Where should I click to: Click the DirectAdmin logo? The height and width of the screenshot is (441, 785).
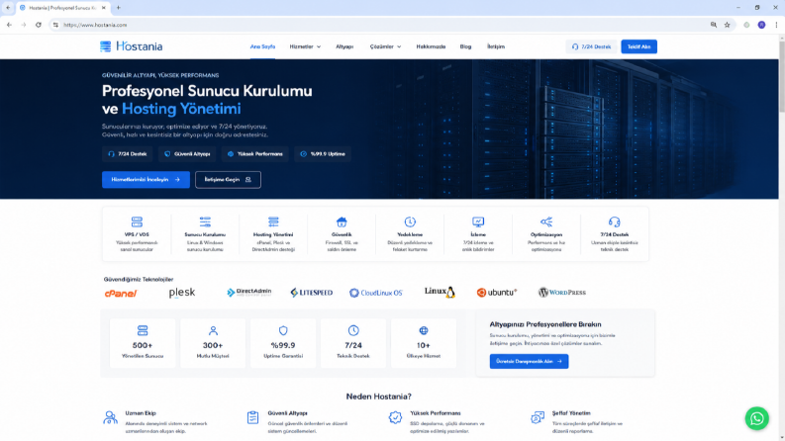tap(248, 292)
